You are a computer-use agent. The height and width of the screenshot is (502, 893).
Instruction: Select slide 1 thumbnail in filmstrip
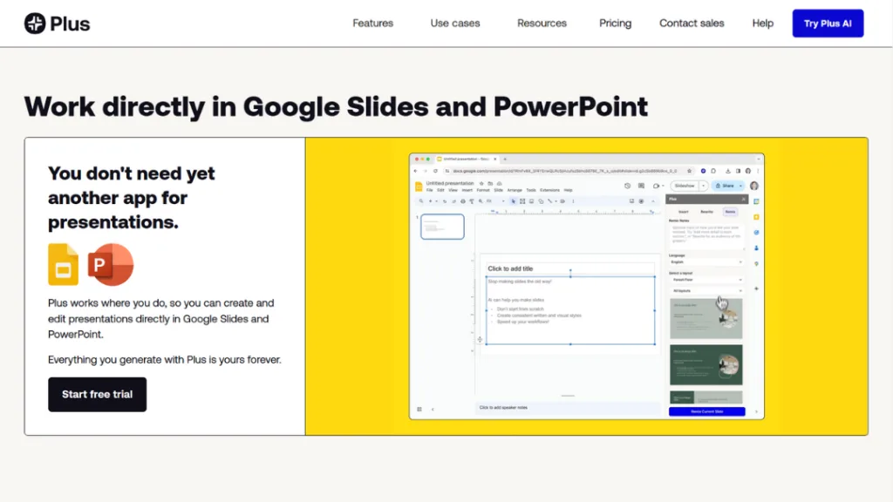click(442, 227)
